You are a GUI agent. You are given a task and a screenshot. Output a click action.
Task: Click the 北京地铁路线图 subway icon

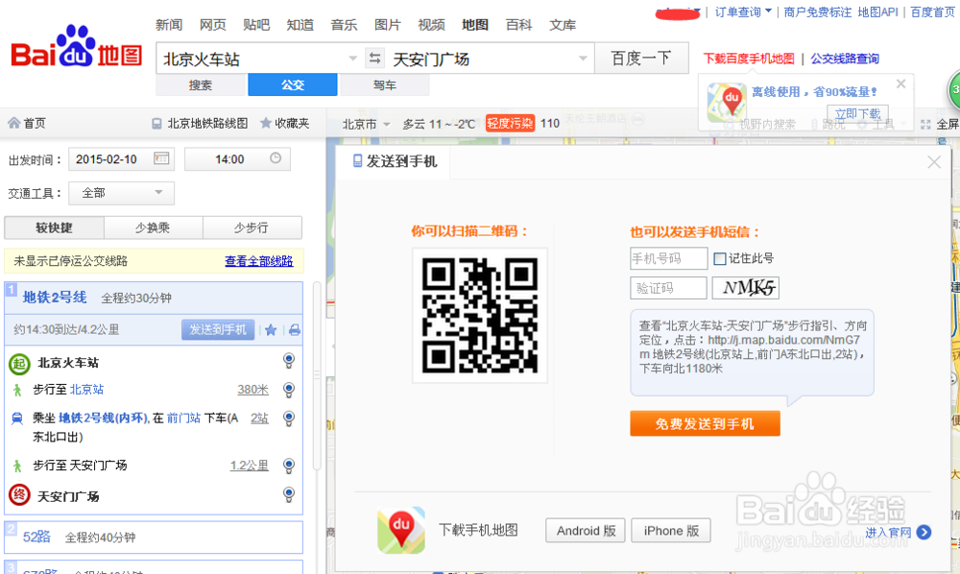coord(156,124)
